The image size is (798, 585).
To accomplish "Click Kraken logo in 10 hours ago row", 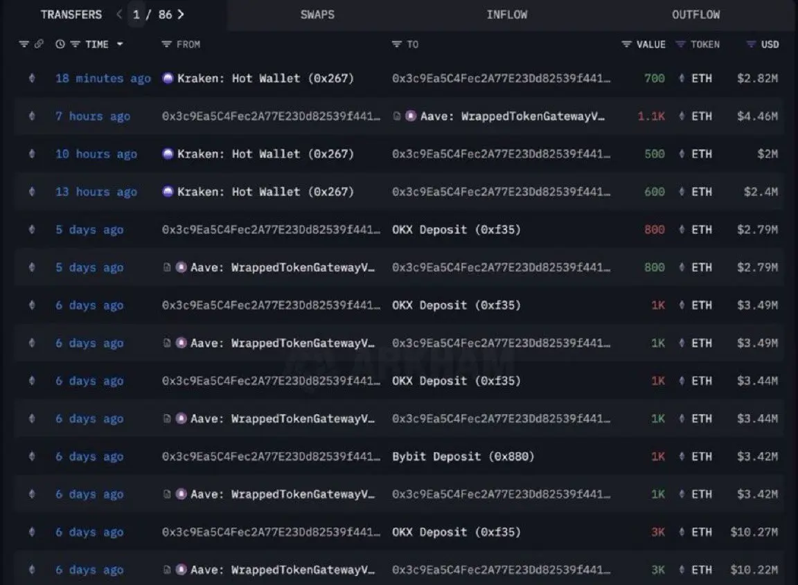I will pos(168,154).
